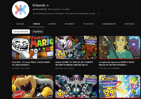
Task: Click the watch progress bar under Kaizo Mario thumbnail
Action: click(x=33, y=59)
